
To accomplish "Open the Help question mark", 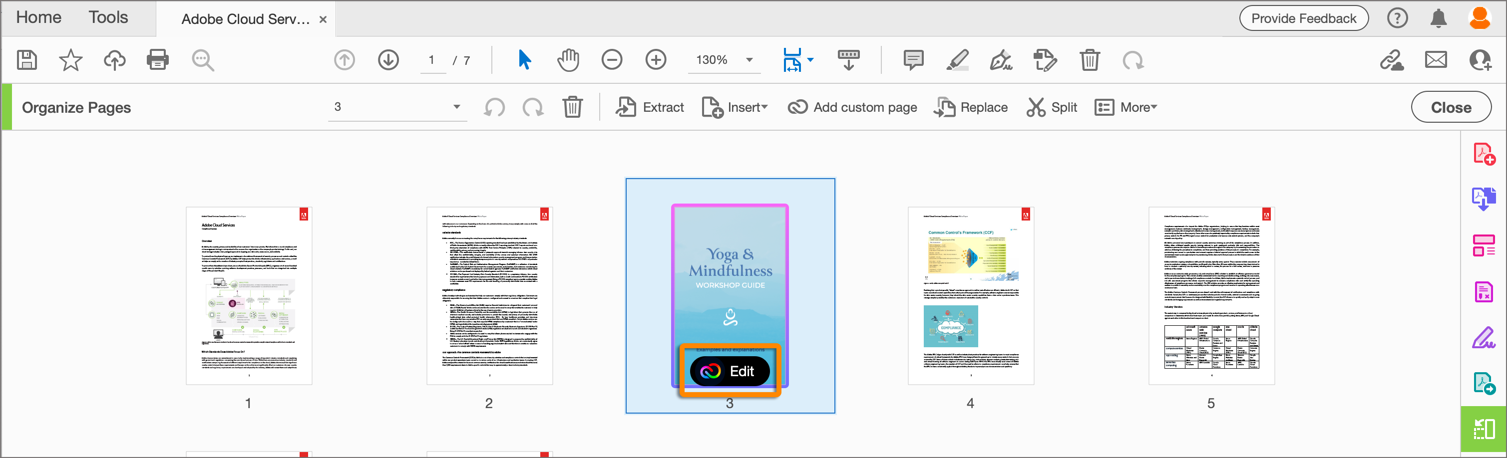I will click(1397, 18).
